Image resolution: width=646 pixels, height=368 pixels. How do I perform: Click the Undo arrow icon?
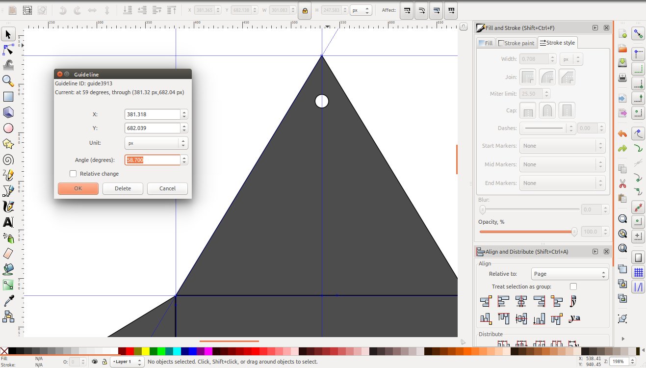[x=622, y=133]
